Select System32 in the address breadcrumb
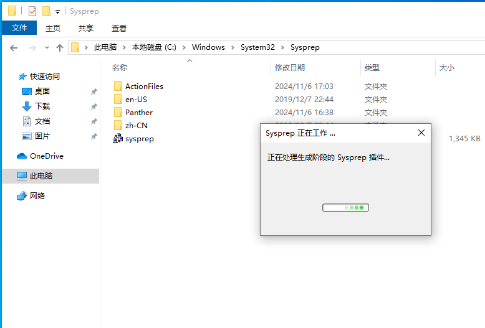The height and width of the screenshot is (328, 485). pos(257,47)
